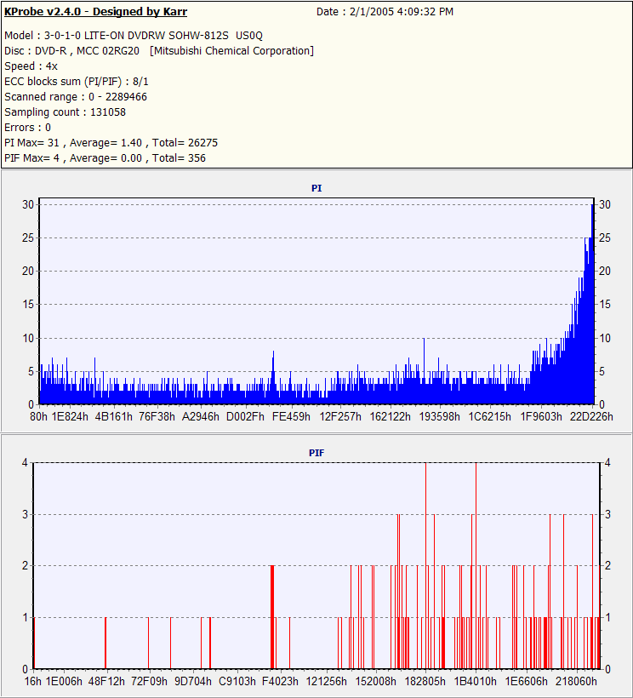Image resolution: width=633 pixels, height=698 pixels.
Task: Click PIF chart axis label '1B4010h'
Action: point(475,682)
